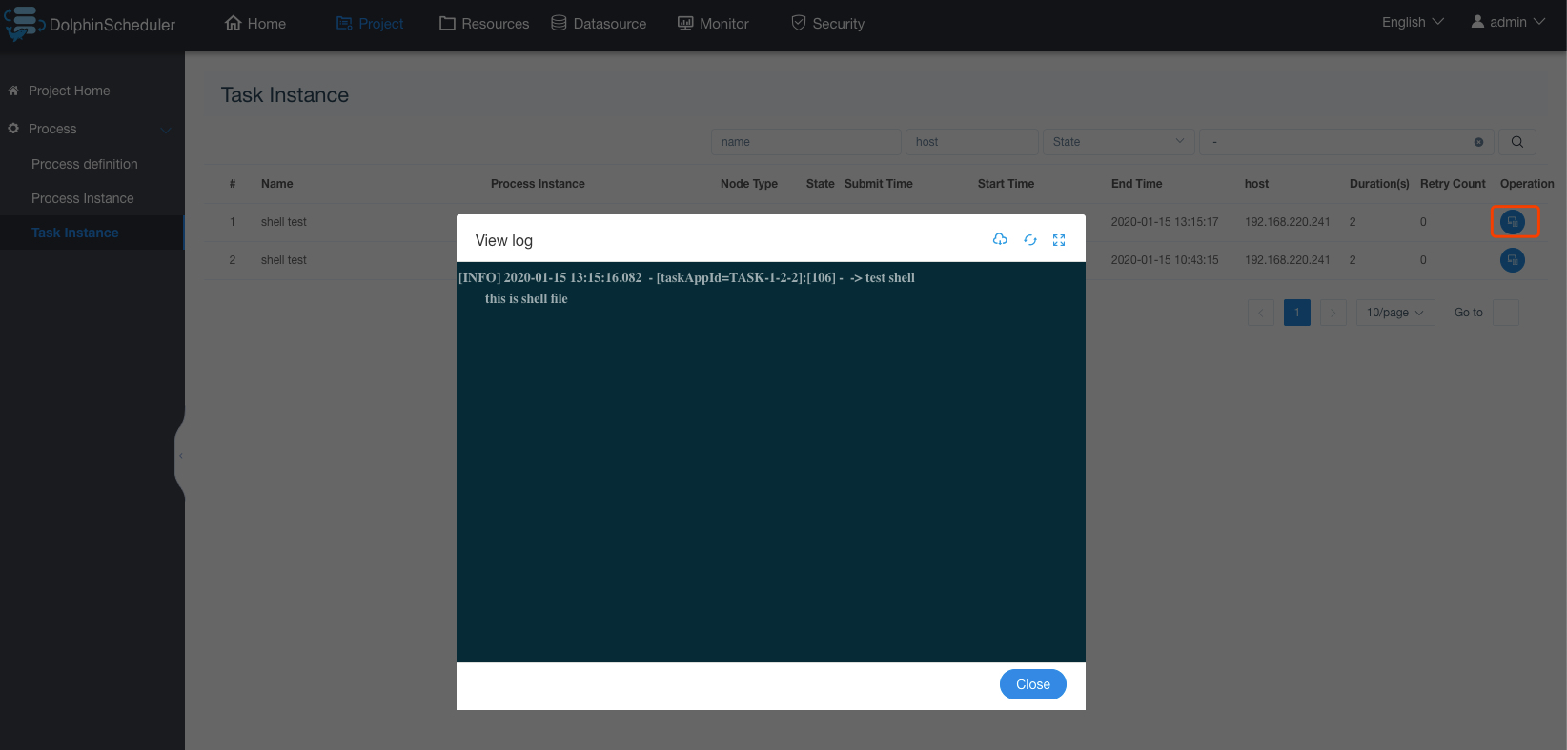
Task: Click the Process Instance column header
Action: 538,184
